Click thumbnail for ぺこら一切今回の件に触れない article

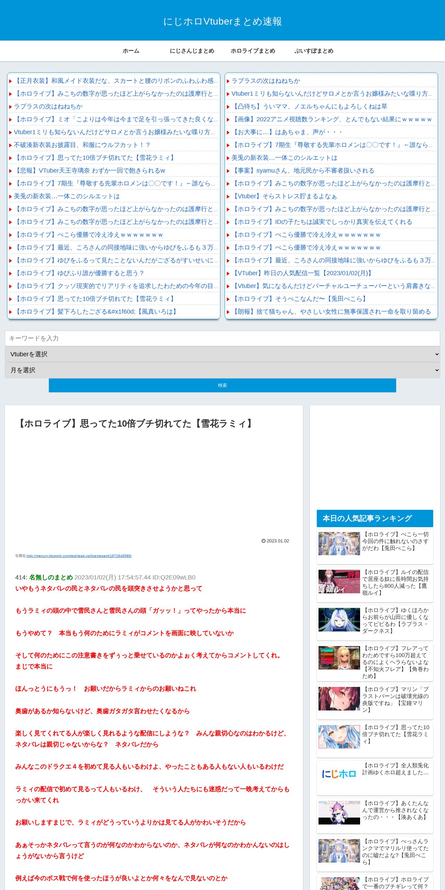pos(339,543)
